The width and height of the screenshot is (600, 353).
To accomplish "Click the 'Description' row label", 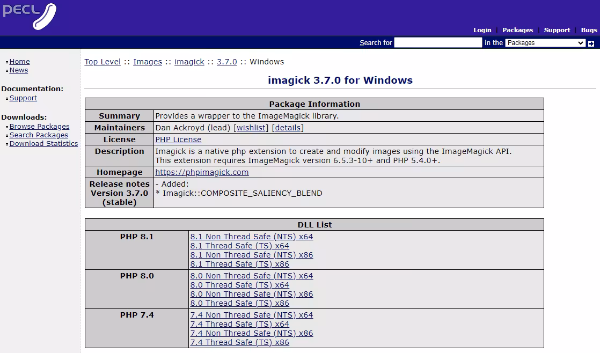I will click(119, 151).
